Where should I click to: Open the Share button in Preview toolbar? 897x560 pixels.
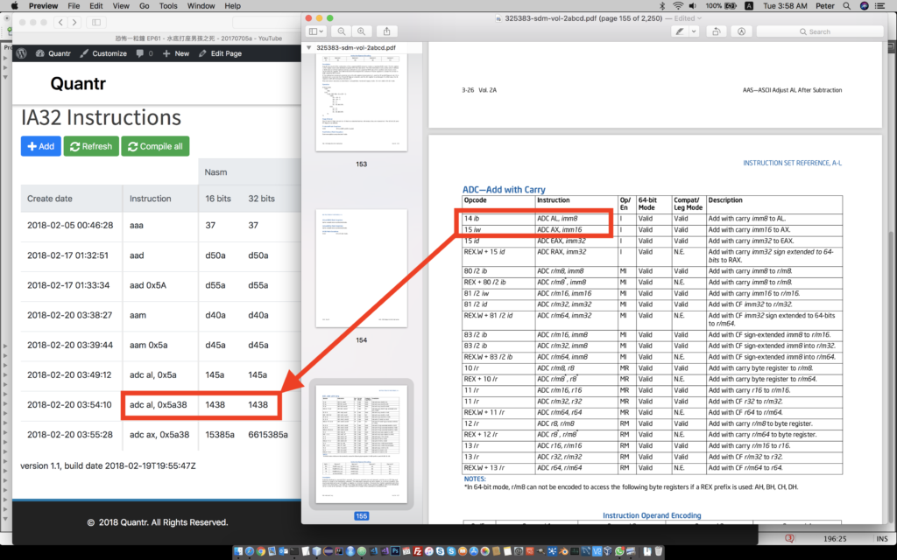click(x=386, y=31)
